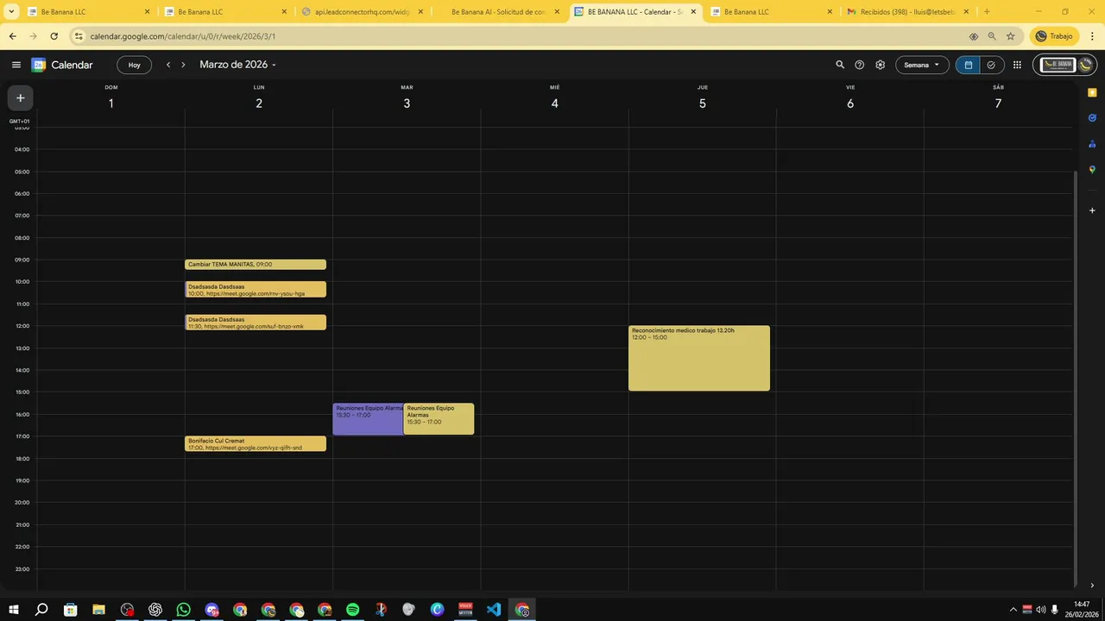The width and height of the screenshot is (1105, 621).
Task: Open Spotify from the taskbar
Action: tap(353, 610)
